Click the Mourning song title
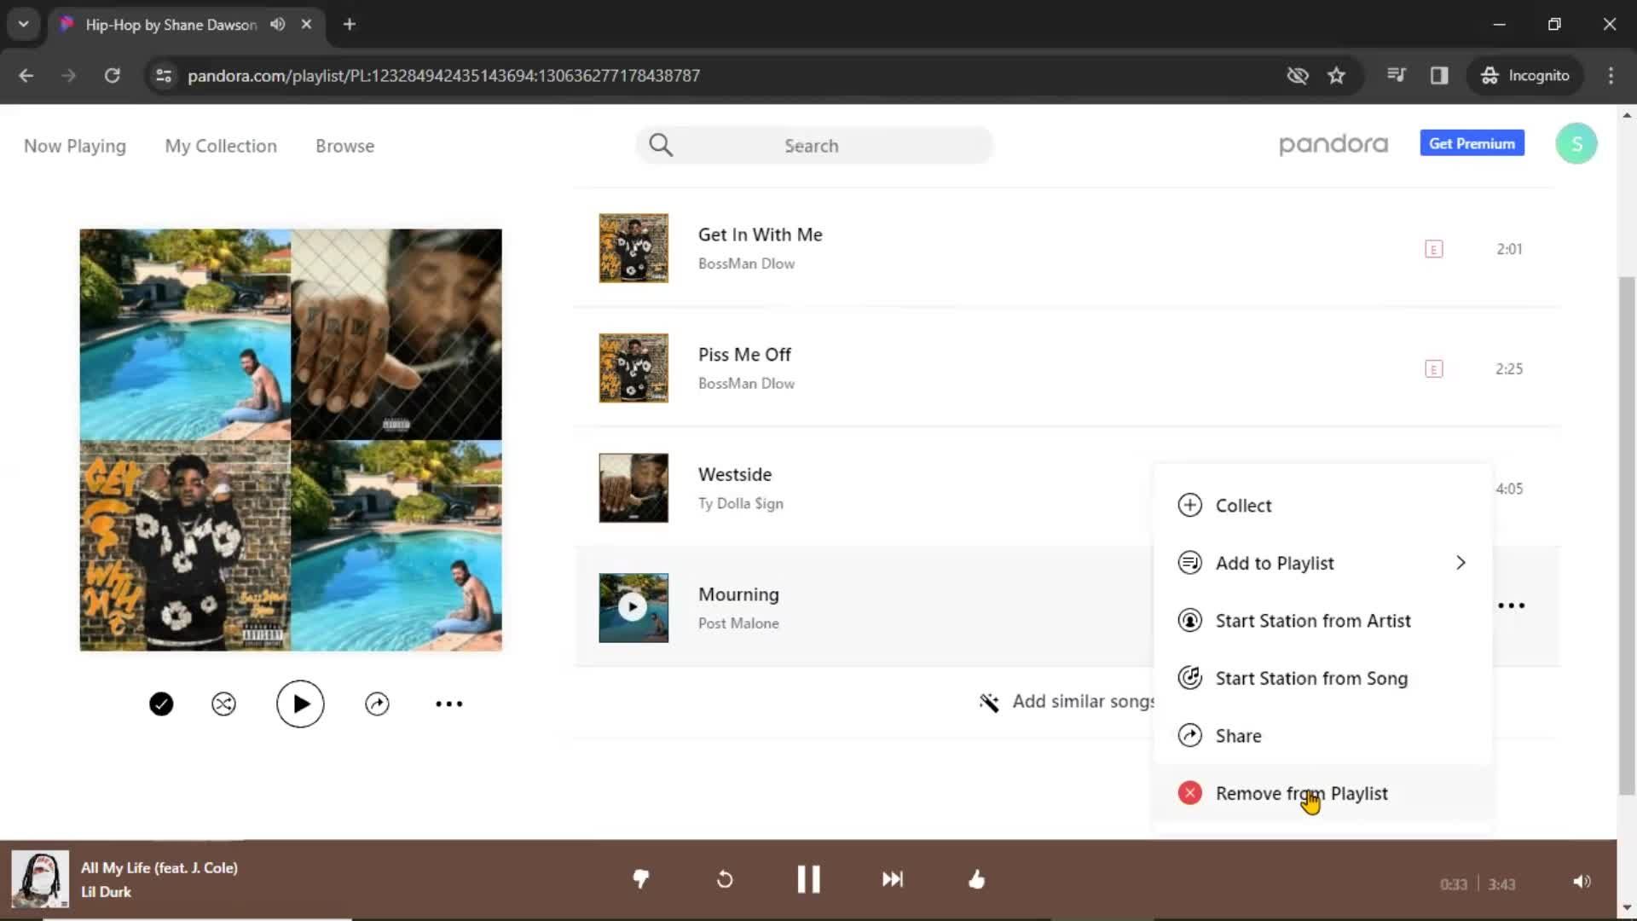The image size is (1637, 921). [738, 594]
